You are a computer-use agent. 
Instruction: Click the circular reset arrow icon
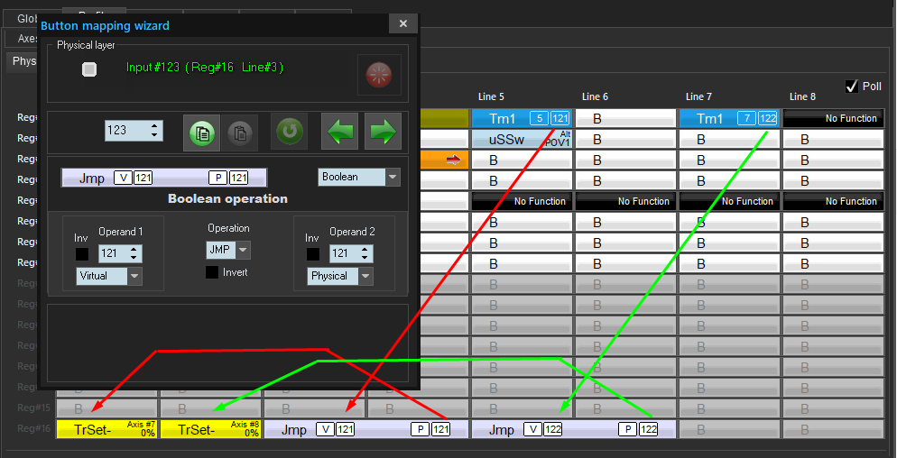coord(289,131)
